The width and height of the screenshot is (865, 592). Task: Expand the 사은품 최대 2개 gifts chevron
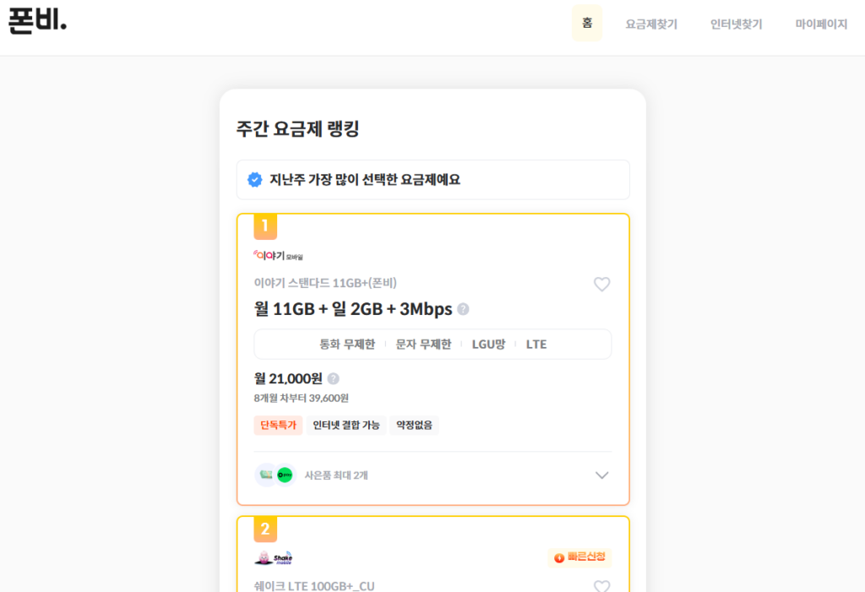(x=601, y=475)
